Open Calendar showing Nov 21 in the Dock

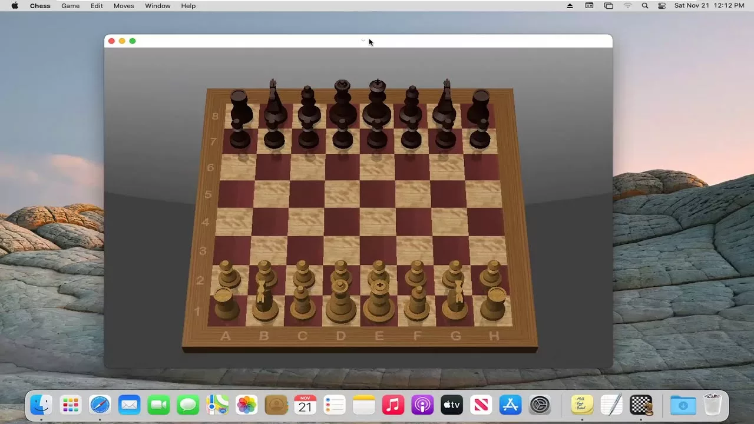pyautogui.click(x=305, y=405)
